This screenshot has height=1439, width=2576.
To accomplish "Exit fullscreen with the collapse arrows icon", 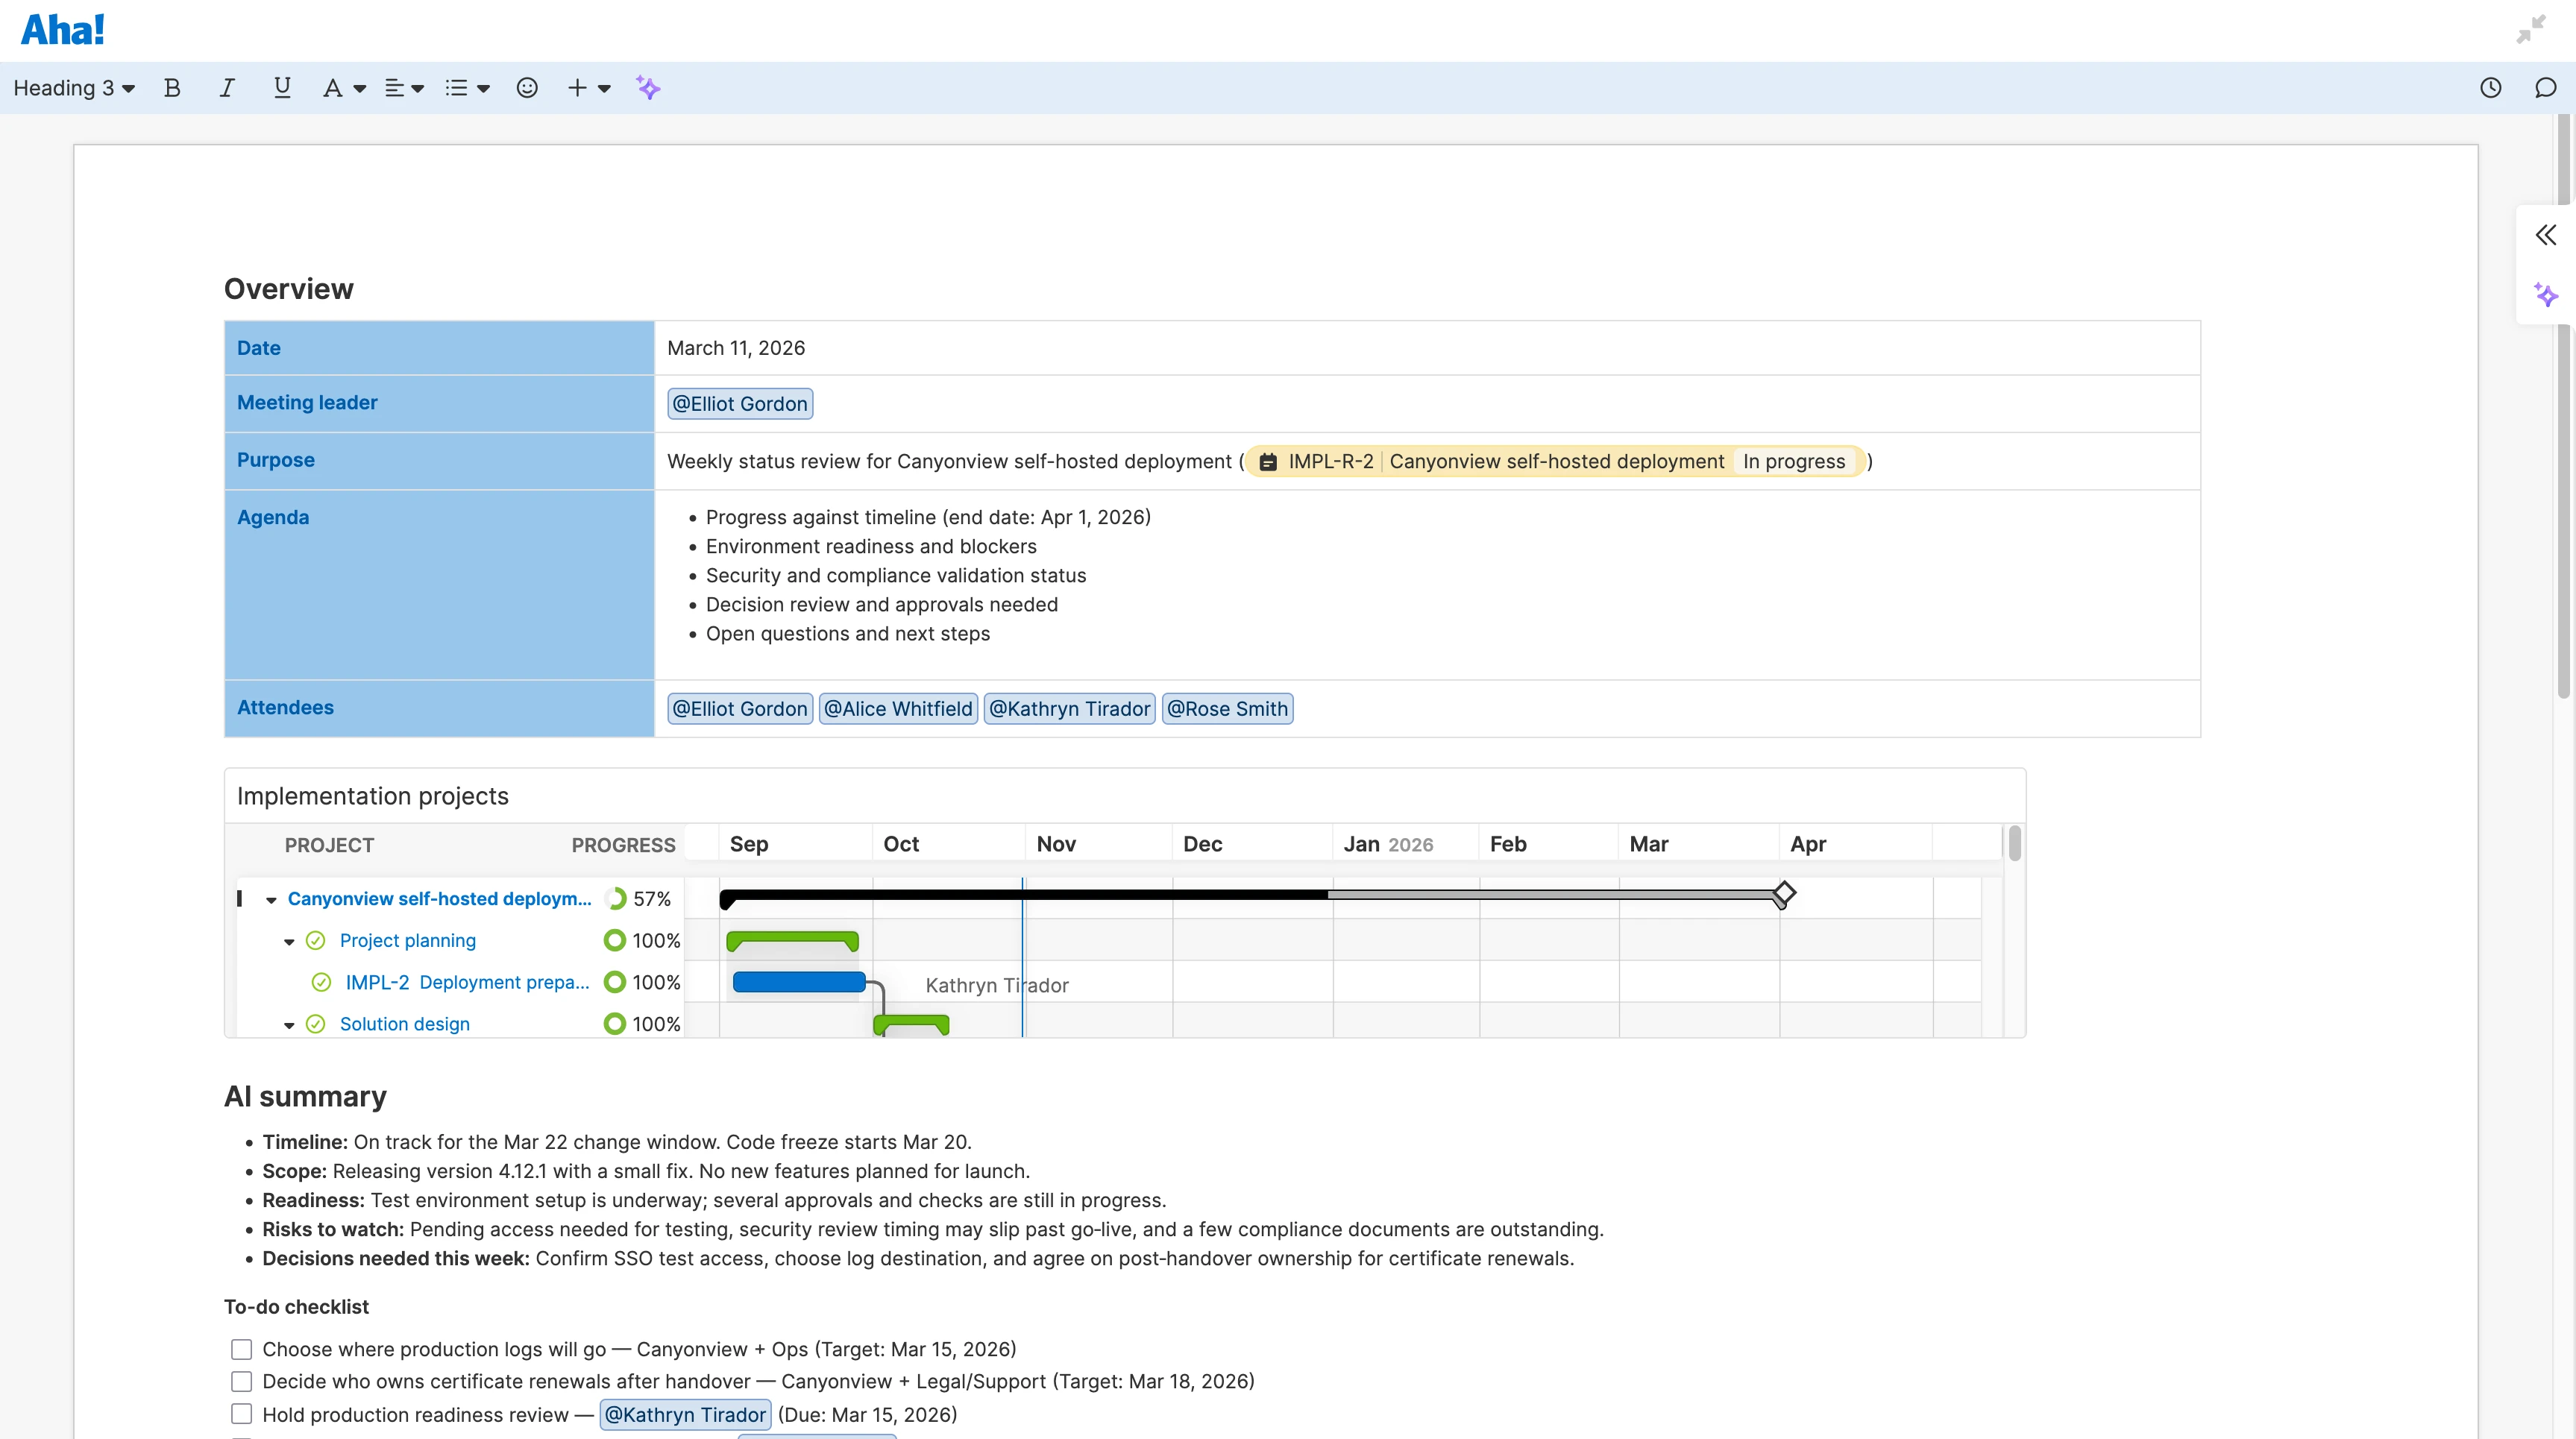I will (2531, 29).
